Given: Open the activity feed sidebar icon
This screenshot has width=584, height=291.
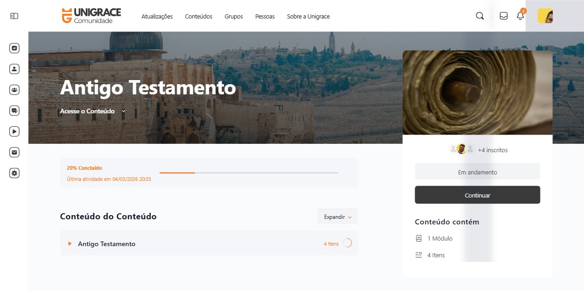Looking at the screenshot, I should pos(14,48).
